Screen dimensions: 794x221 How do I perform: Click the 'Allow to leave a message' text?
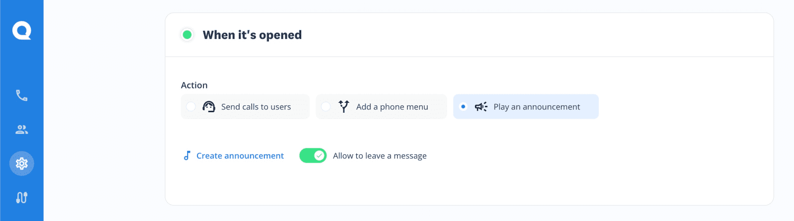380,156
